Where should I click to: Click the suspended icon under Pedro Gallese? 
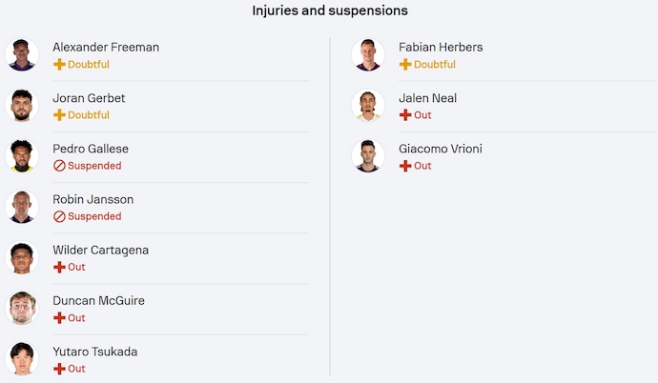(x=59, y=166)
